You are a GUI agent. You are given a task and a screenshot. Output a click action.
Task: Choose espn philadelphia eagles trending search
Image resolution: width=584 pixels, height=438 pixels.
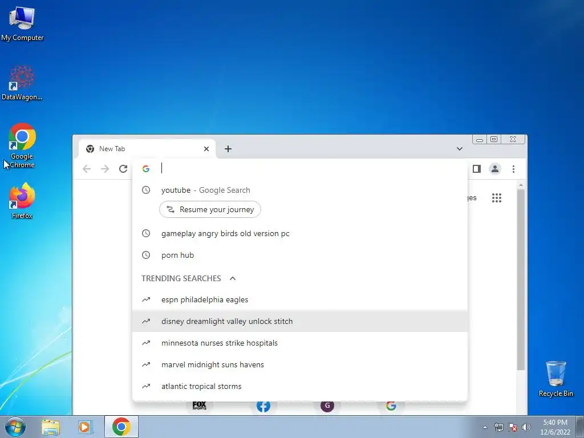(300, 300)
